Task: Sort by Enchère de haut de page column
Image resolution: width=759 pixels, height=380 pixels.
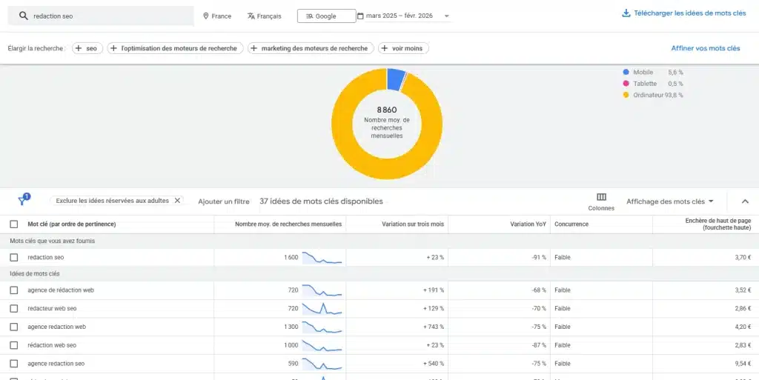Action: click(718, 224)
